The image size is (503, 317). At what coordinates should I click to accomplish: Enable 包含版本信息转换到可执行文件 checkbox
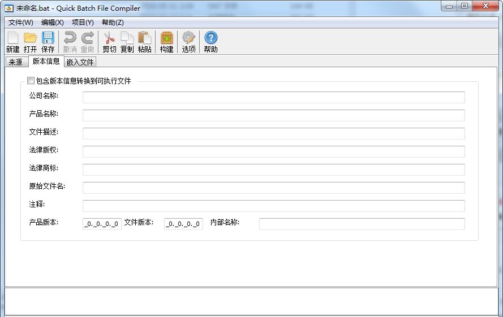(x=31, y=80)
